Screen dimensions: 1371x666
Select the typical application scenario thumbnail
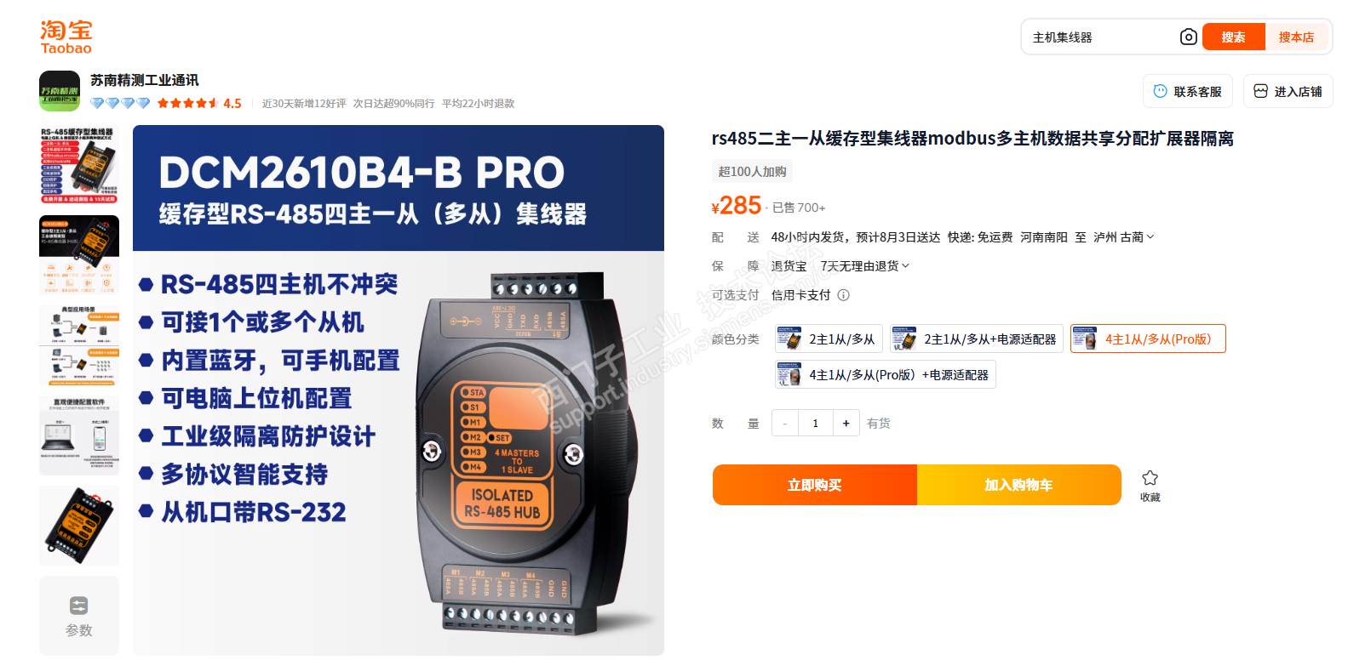coord(79,345)
